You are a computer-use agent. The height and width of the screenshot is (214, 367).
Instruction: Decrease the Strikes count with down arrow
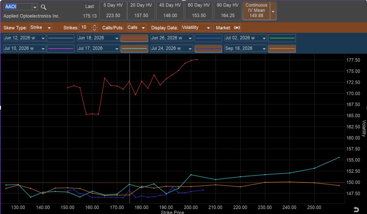pos(95,29)
